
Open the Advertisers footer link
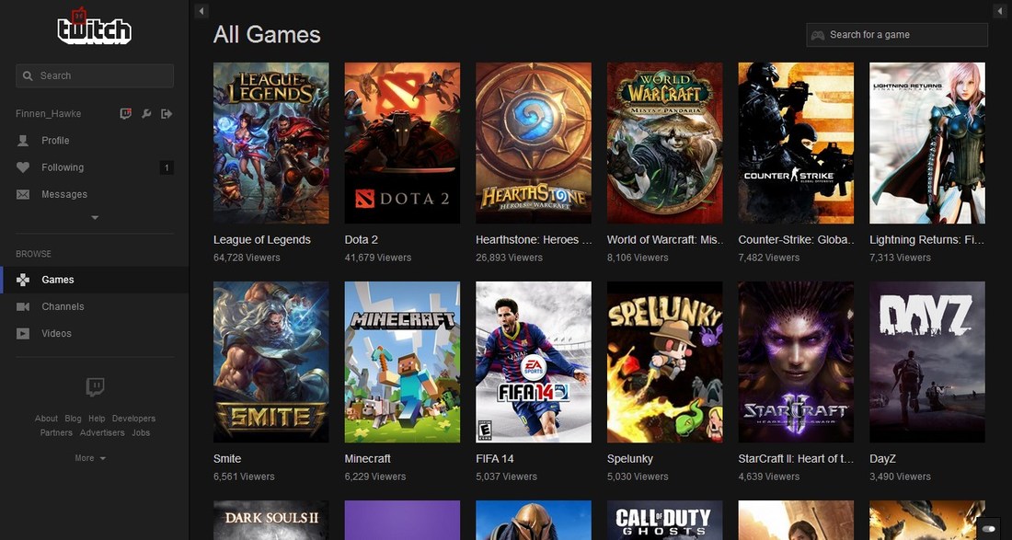click(x=102, y=433)
